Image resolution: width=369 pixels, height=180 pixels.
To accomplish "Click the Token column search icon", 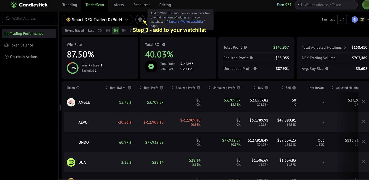I will tap(78, 88).
